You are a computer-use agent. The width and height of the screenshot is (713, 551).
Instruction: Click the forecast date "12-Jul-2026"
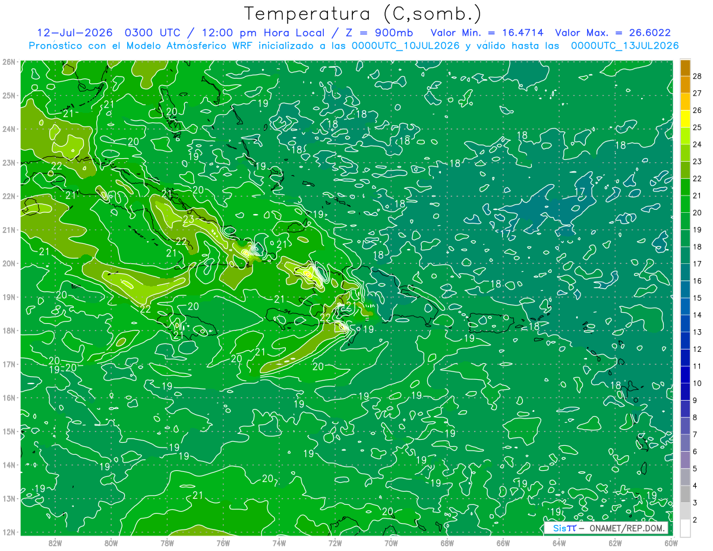[75, 33]
